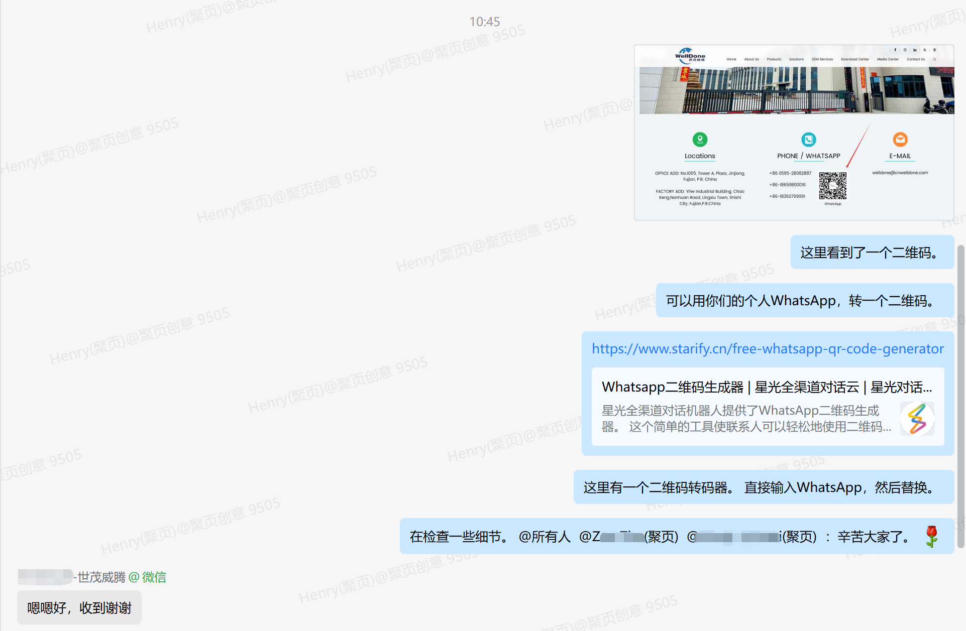
Task: Click 辛苦大家了 text in the last blue message
Action: 875,537
